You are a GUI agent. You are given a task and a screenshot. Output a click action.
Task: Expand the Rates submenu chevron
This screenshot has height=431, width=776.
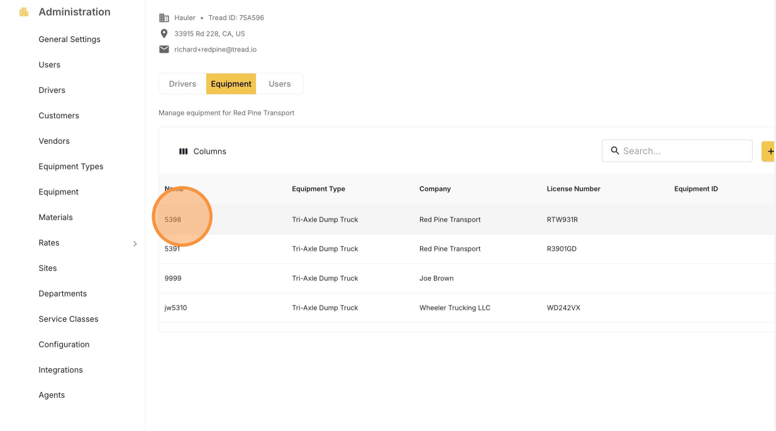(x=135, y=243)
